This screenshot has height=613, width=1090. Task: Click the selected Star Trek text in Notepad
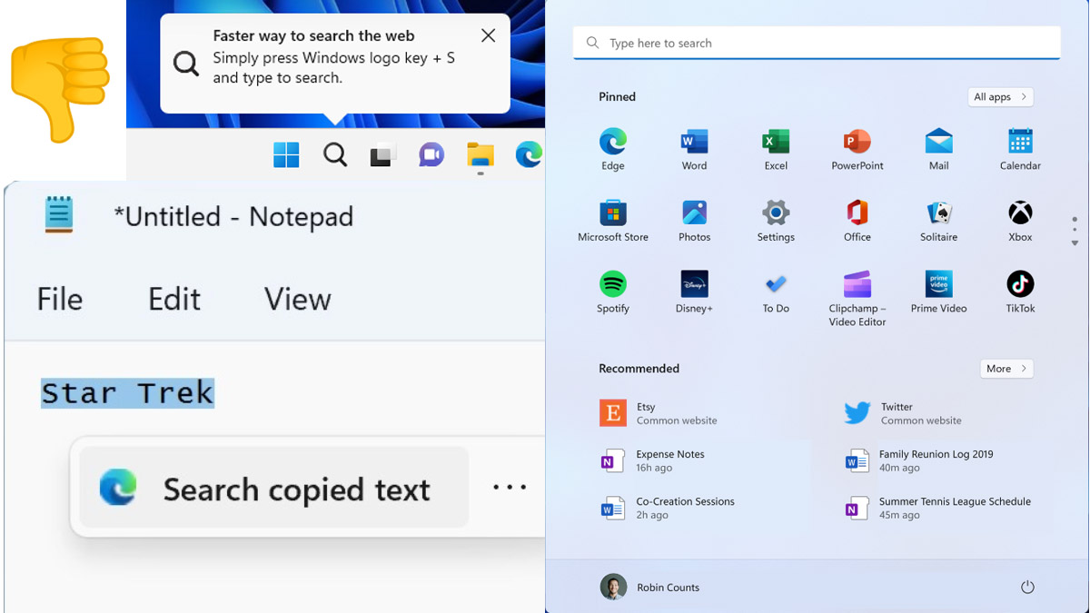tap(127, 393)
